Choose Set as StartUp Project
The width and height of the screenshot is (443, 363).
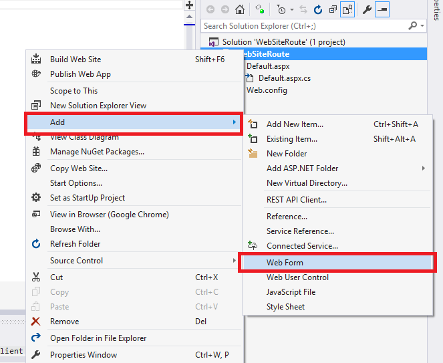[x=134, y=198]
